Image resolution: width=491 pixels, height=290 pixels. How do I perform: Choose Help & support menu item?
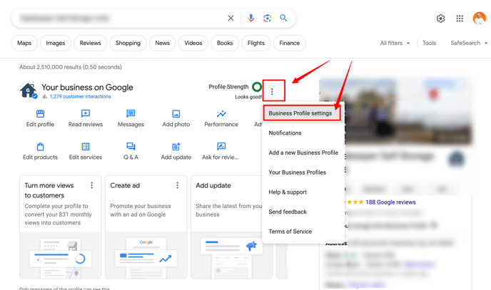tap(303, 192)
